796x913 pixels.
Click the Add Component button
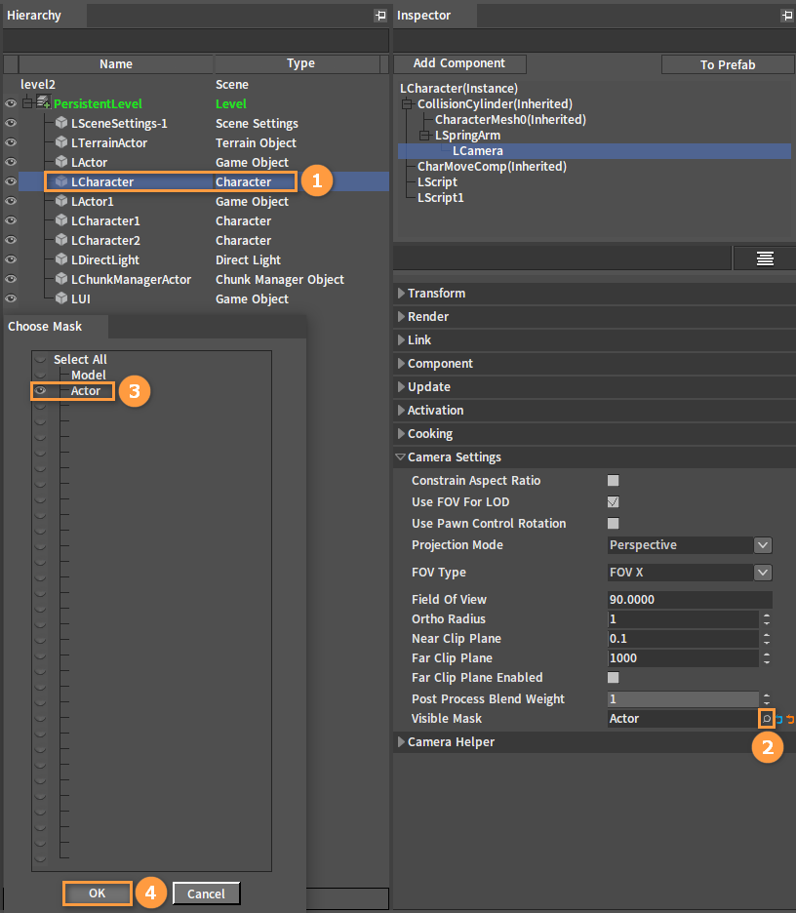459,63
